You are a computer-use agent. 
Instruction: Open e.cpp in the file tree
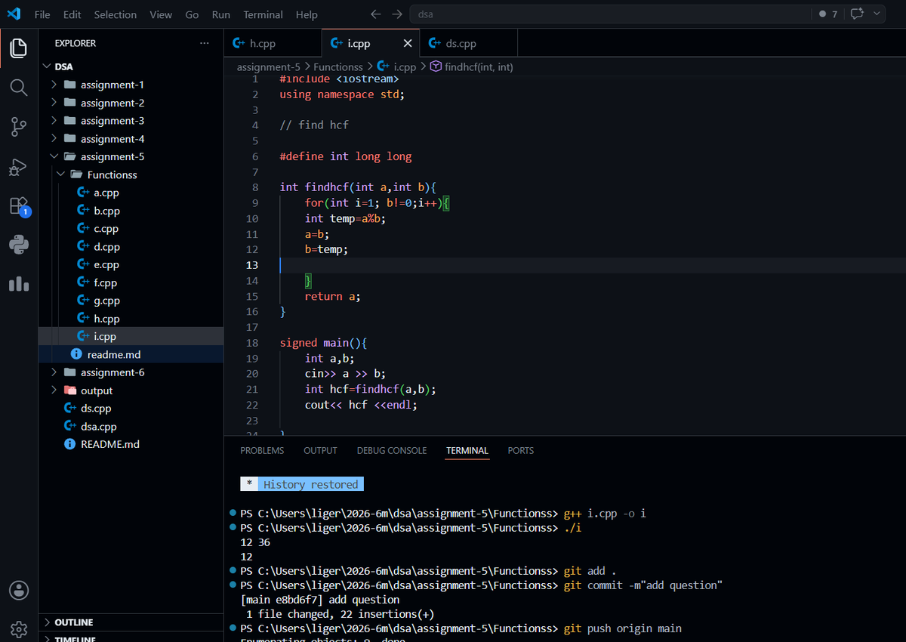[131, 264]
